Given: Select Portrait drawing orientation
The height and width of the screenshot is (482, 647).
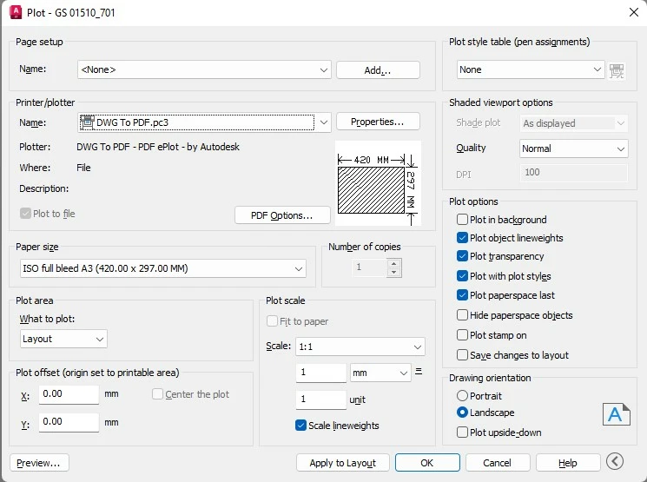Looking at the screenshot, I should coord(462,396).
